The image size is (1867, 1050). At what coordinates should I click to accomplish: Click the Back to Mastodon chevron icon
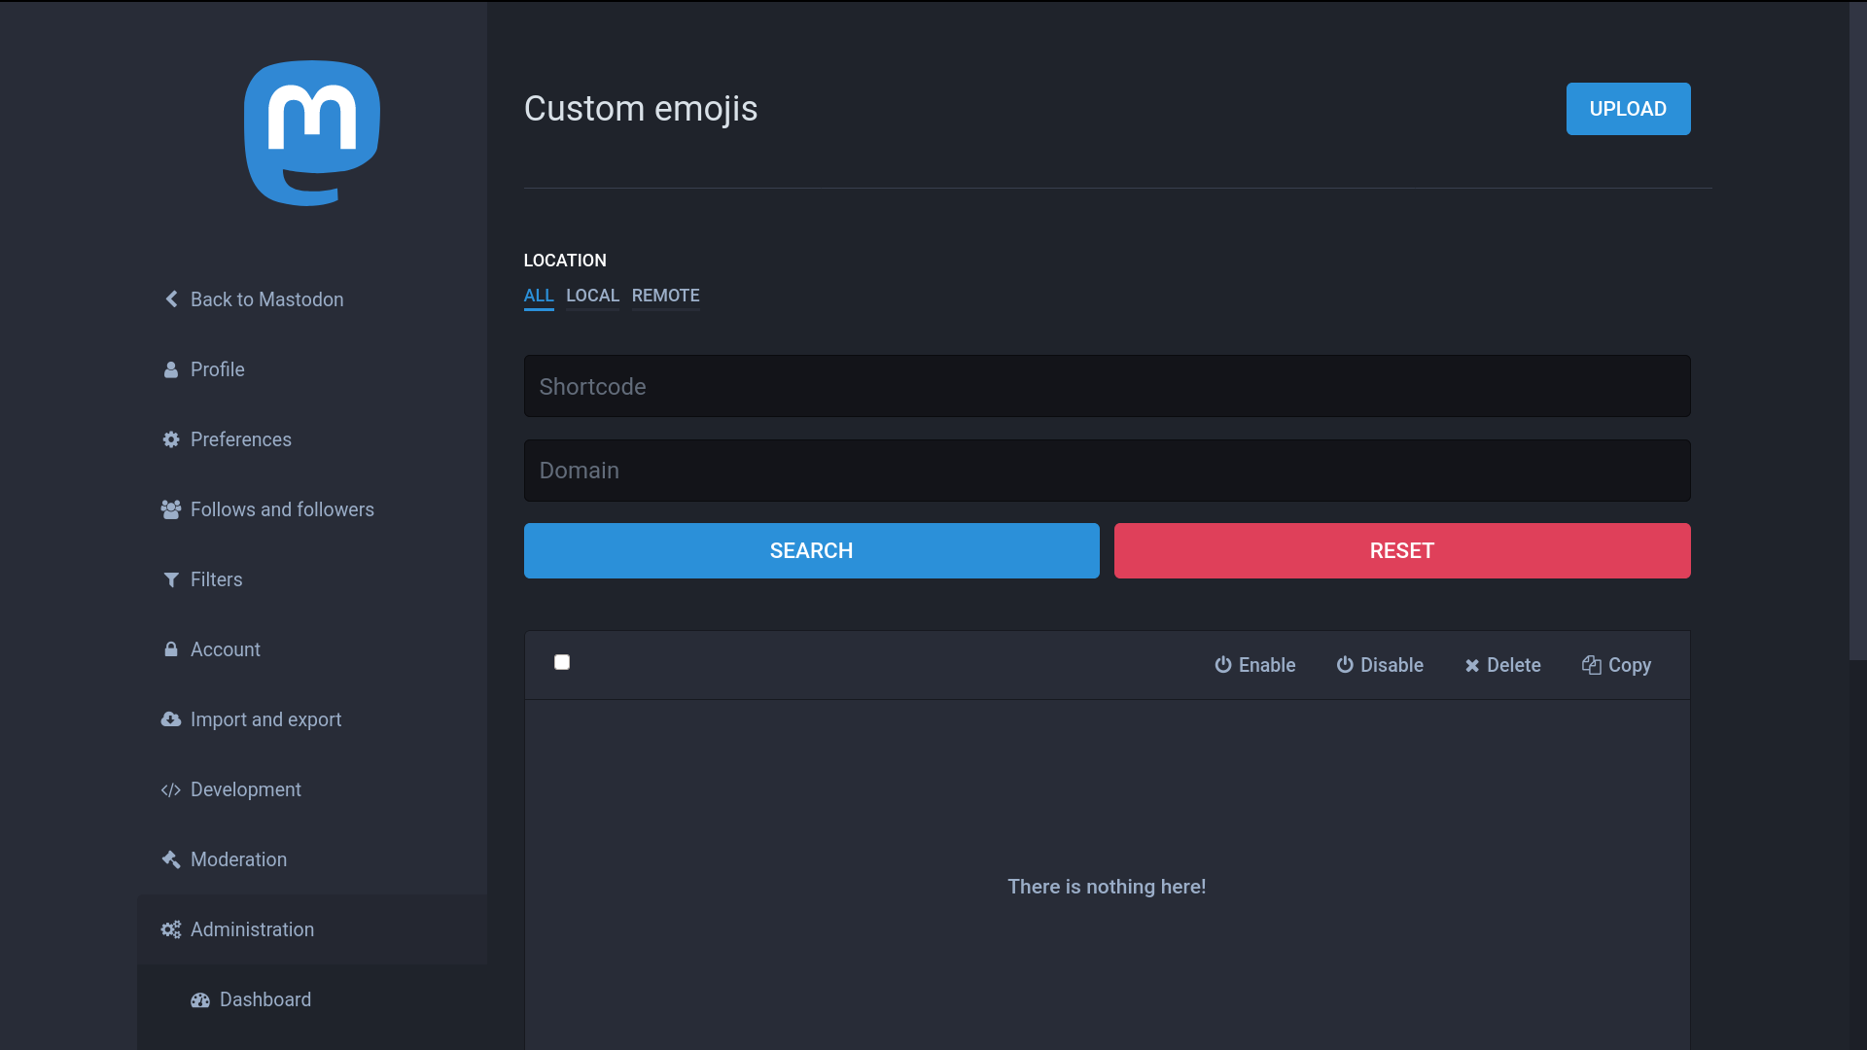(171, 299)
